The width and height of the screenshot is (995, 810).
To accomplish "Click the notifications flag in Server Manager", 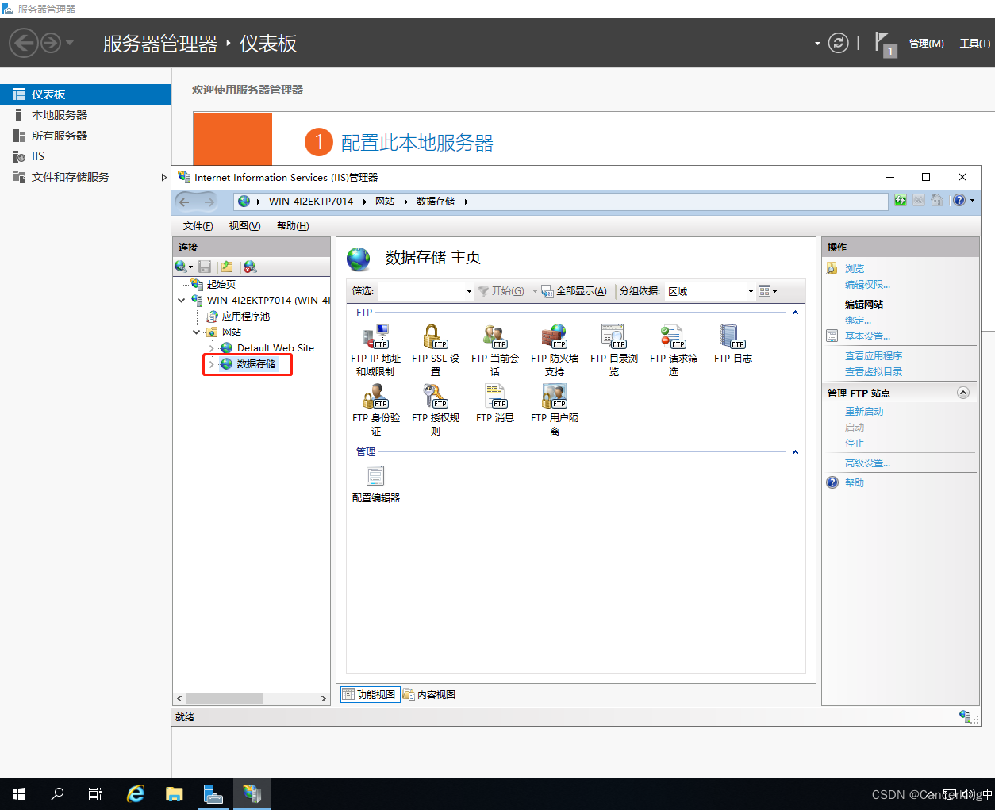I will [x=884, y=43].
